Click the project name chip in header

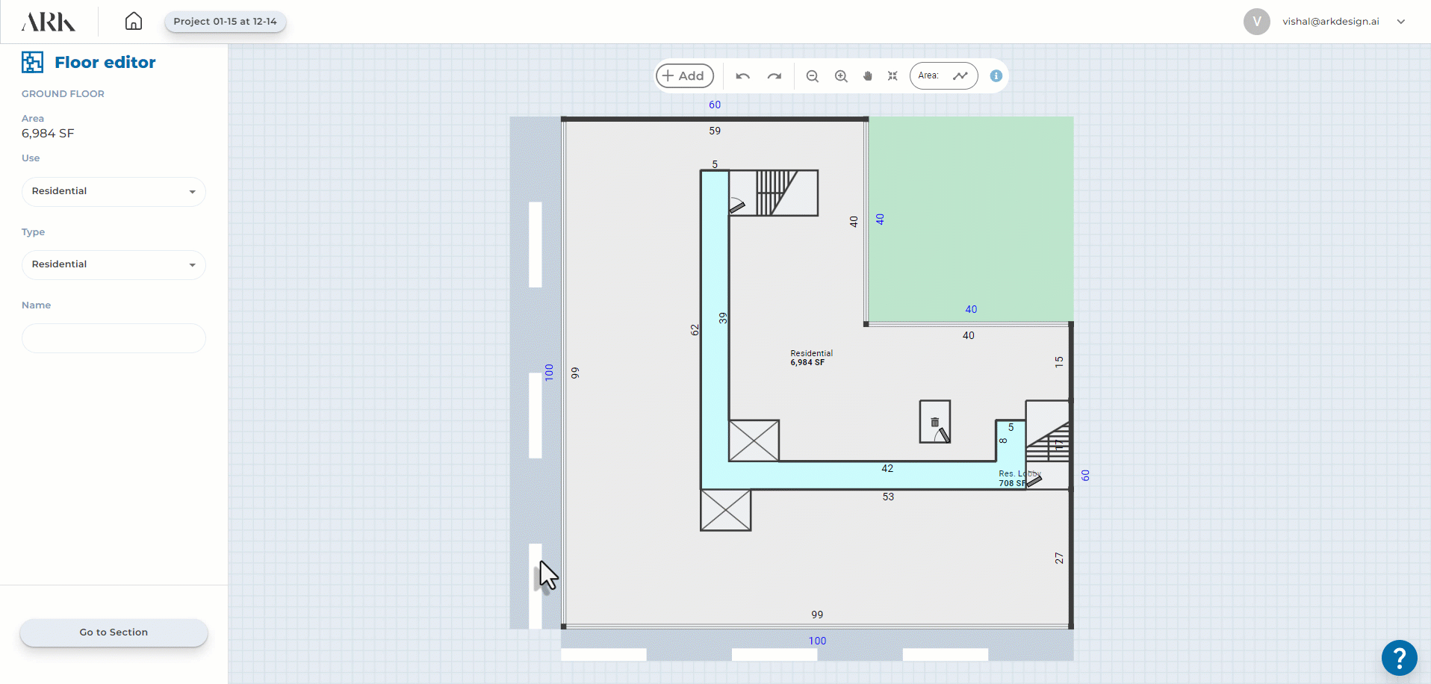pos(225,22)
